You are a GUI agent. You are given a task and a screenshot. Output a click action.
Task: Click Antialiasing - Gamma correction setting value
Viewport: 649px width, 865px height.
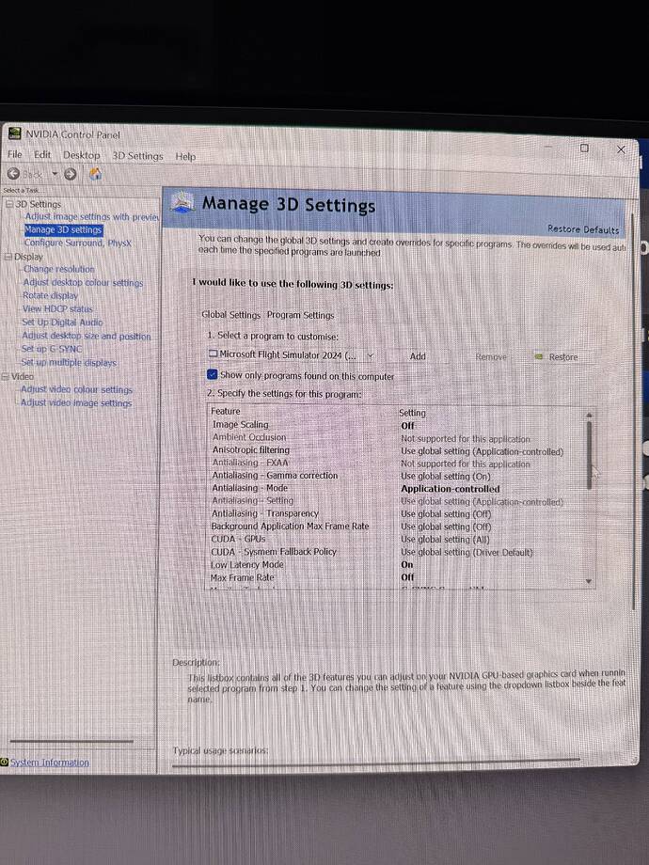tap(445, 476)
